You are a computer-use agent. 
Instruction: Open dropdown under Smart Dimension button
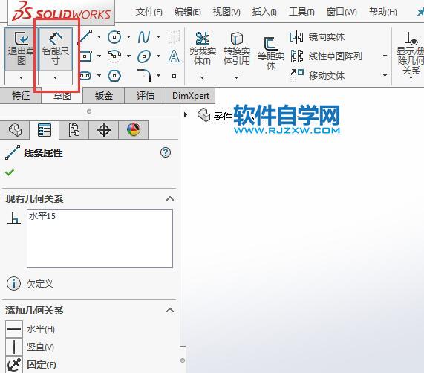56,78
